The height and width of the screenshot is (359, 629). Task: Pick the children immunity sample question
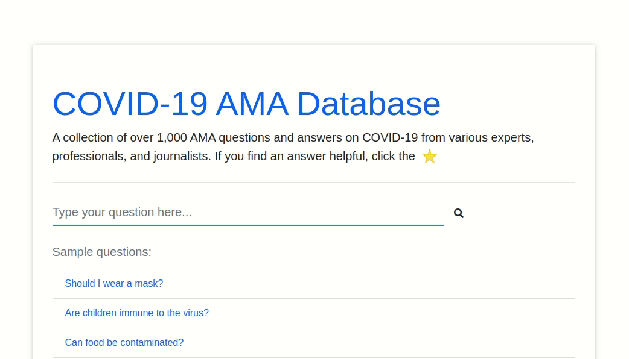pos(136,313)
